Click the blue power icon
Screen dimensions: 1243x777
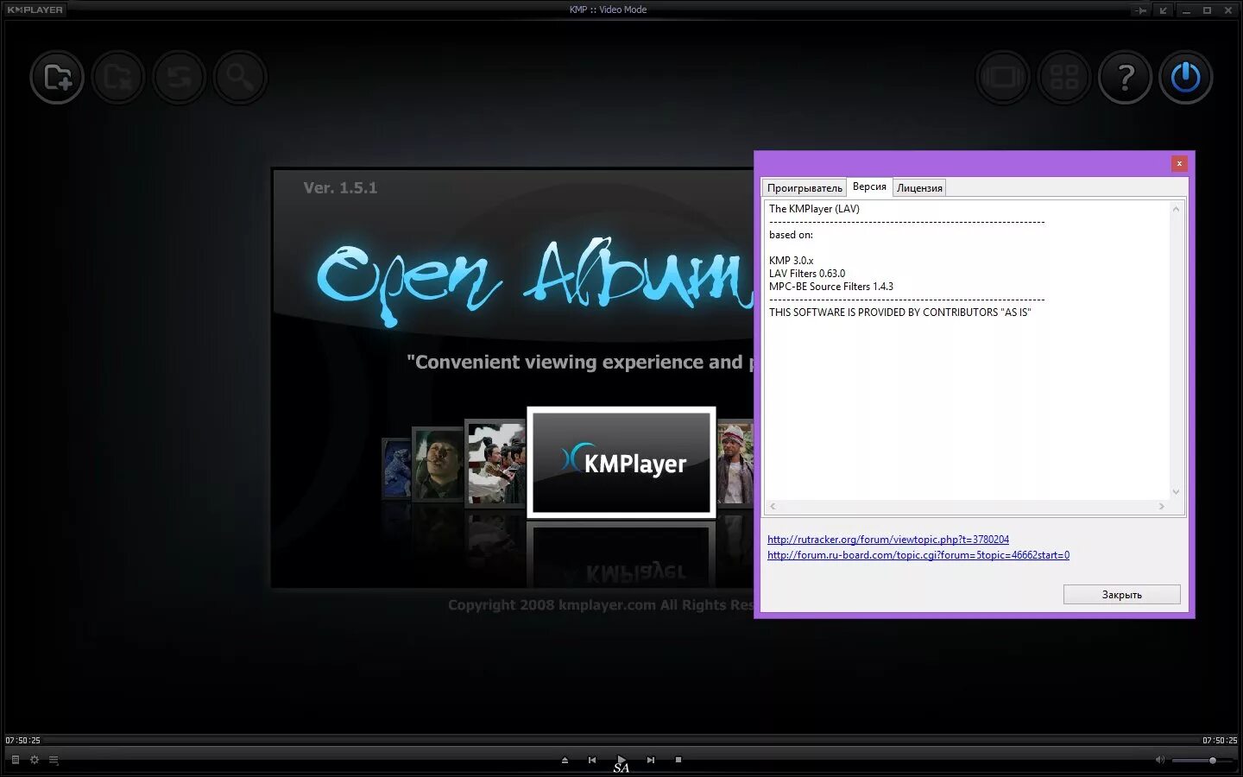[1186, 78]
